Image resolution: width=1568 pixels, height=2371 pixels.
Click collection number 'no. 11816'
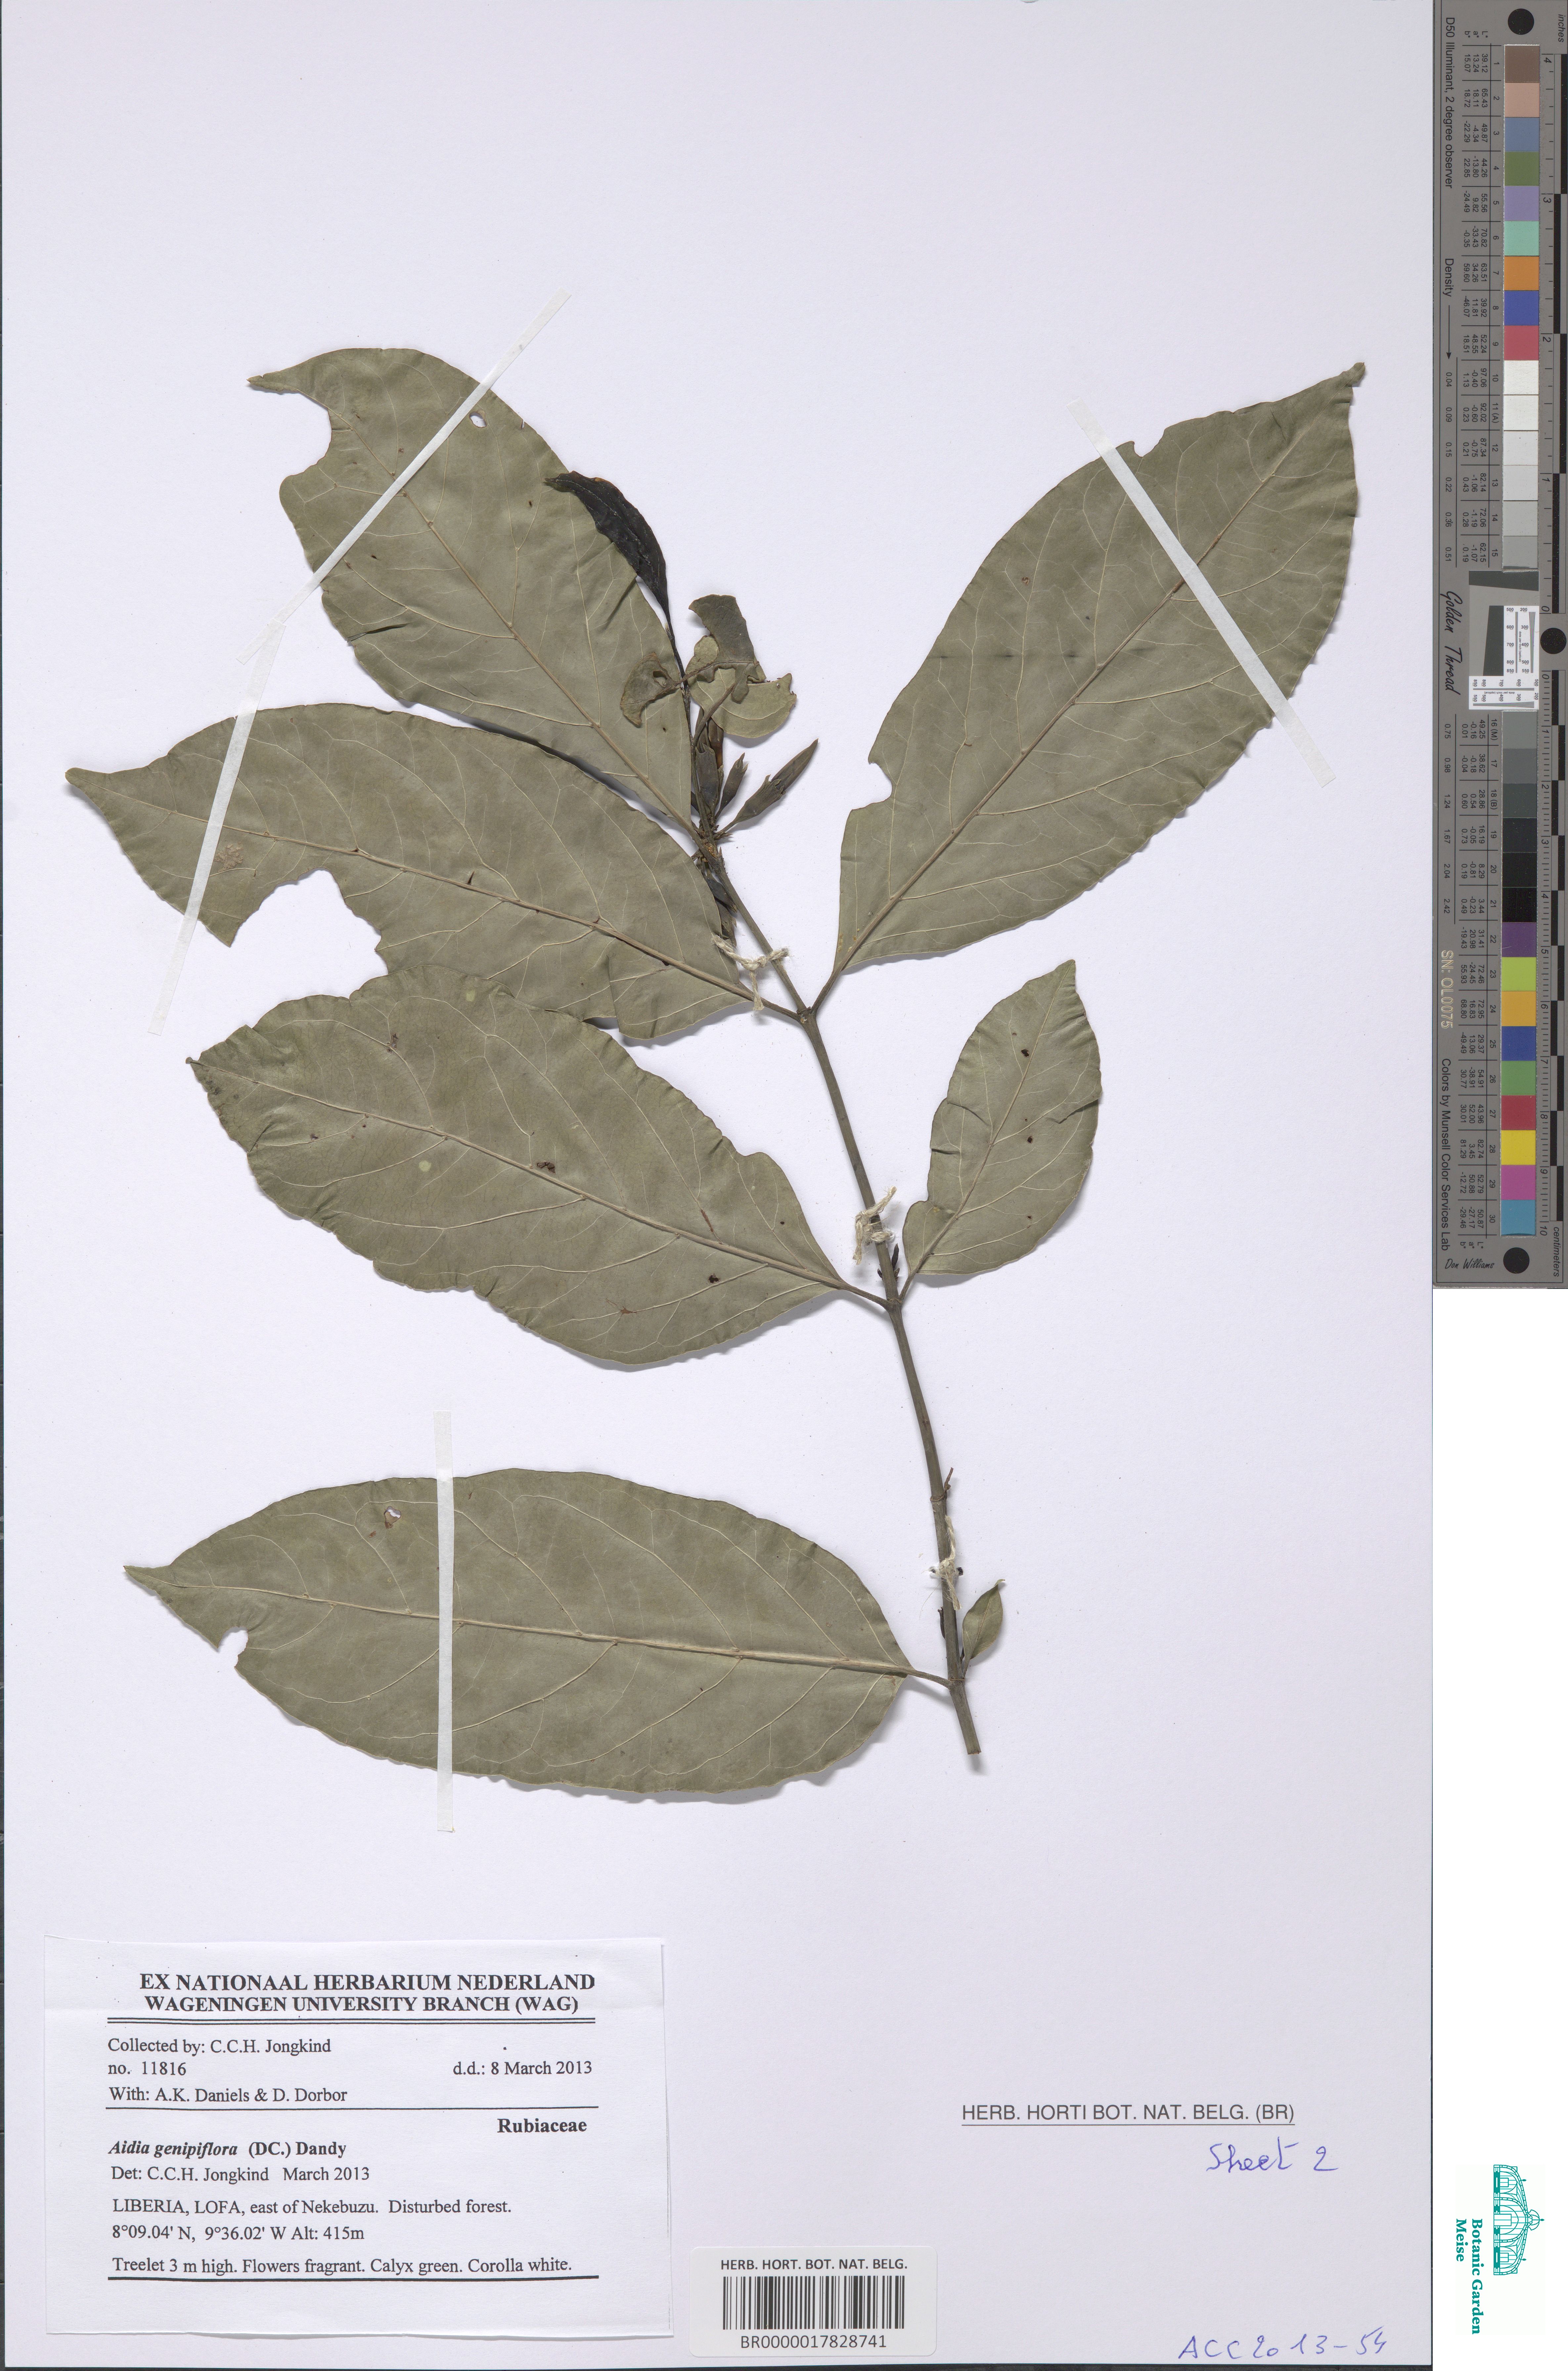tap(147, 2068)
